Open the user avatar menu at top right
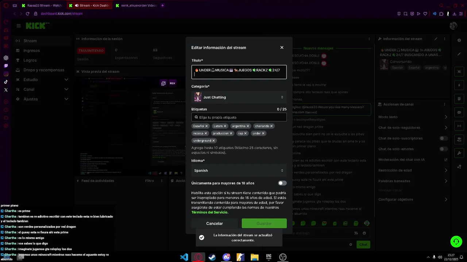 point(454,26)
